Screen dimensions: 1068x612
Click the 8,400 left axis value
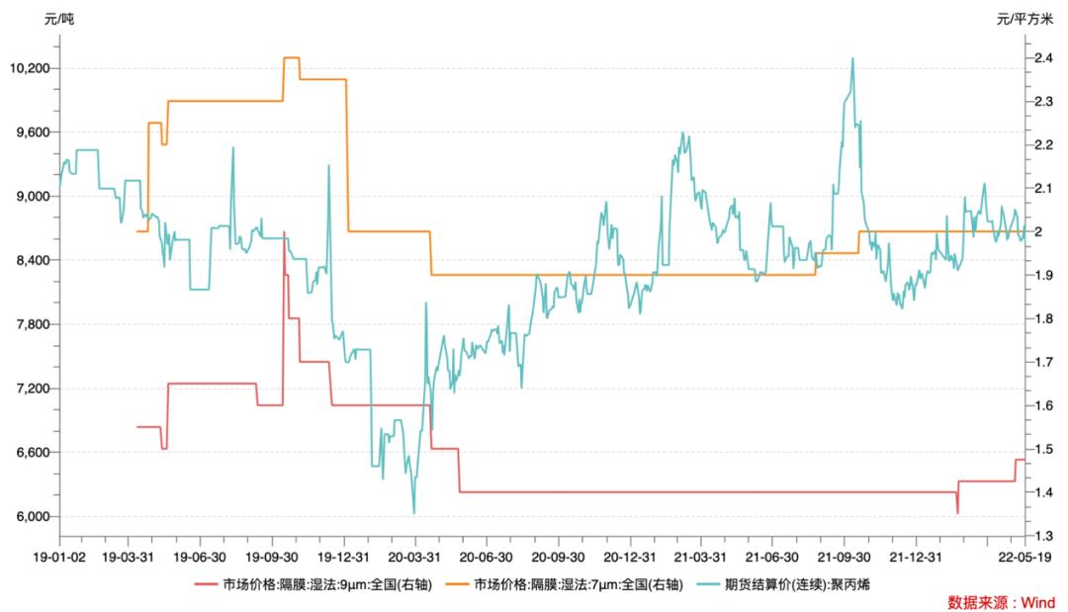point(34,261)
